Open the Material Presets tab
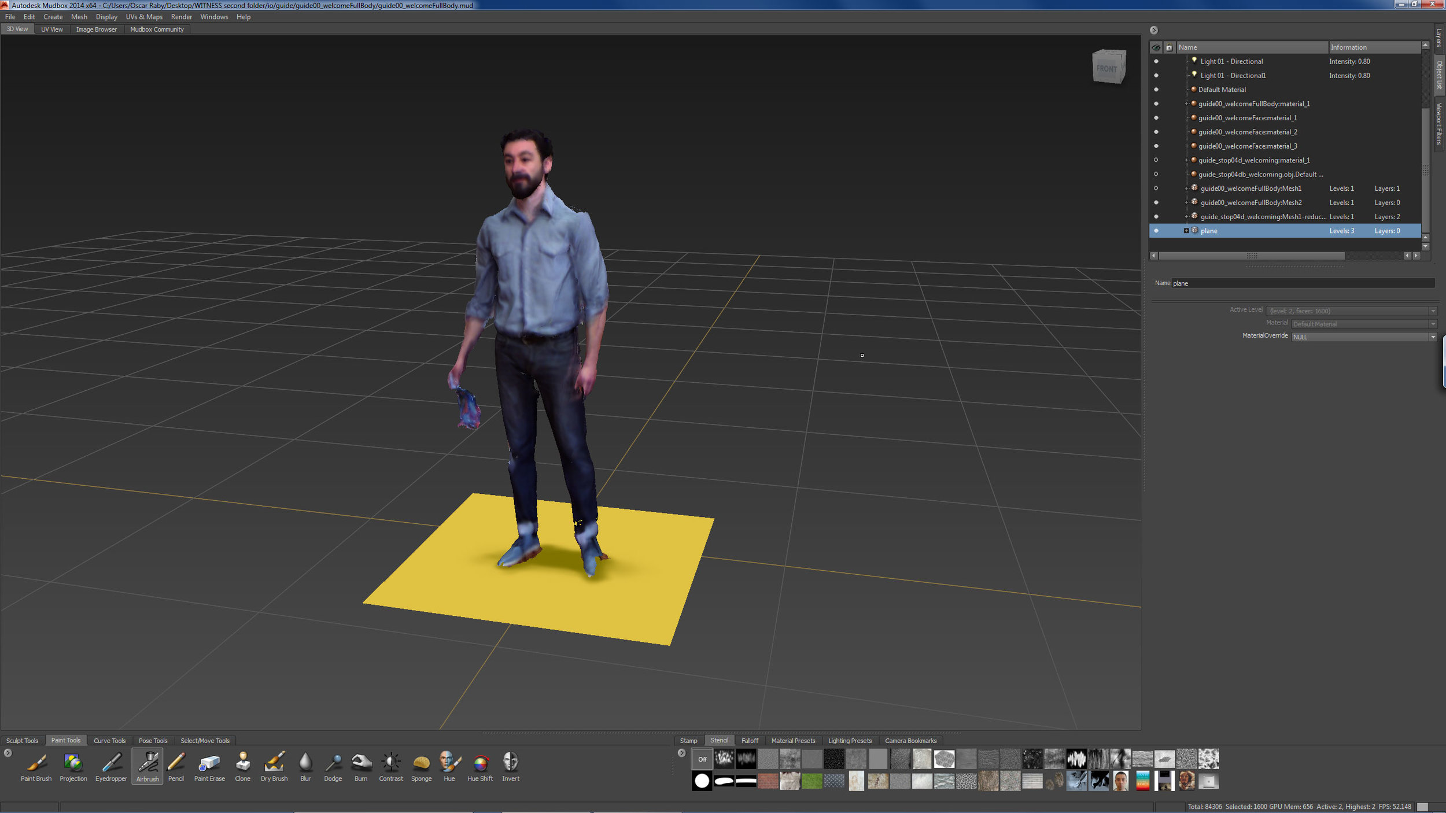1446x813 pixels. click(794, 741)
